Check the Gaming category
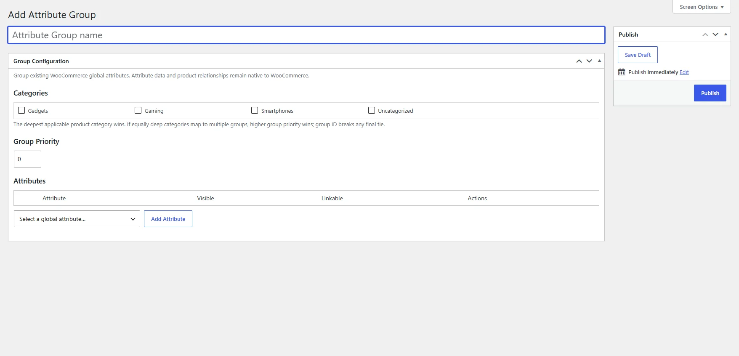 pos(138,110)
